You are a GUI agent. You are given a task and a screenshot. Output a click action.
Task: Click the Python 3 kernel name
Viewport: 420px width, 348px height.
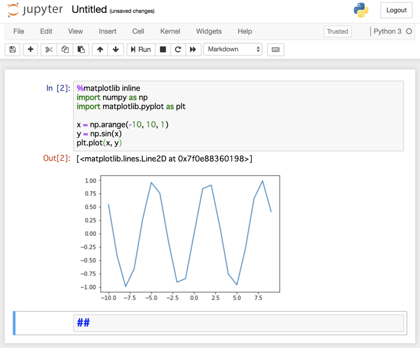(x=387, y=31)
